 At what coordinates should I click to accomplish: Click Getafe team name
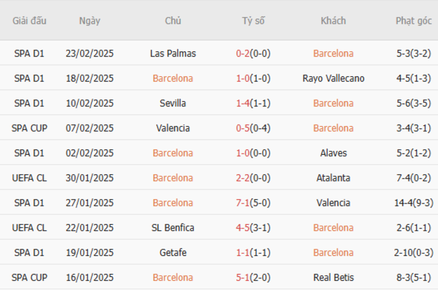click(x=173, y=253)
